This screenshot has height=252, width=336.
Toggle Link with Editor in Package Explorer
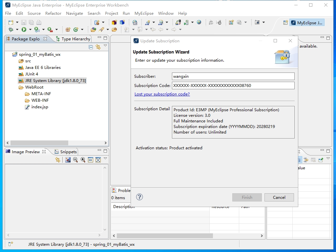pos(98,47)
